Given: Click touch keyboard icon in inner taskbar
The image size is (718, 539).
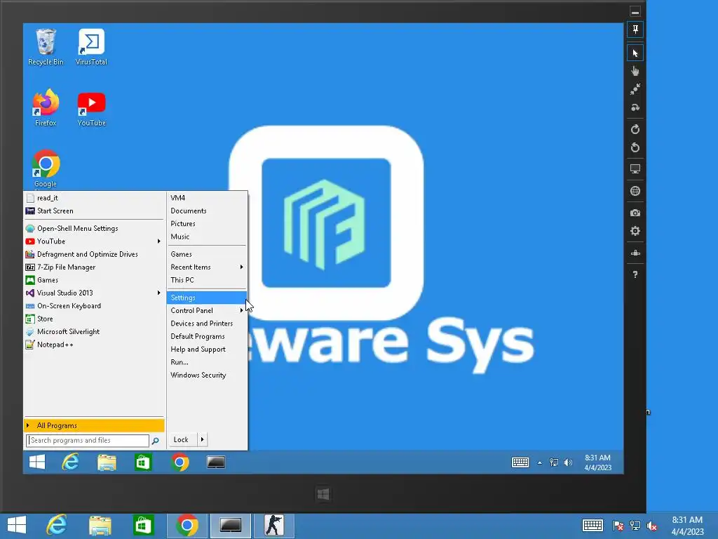Looking at the screenshot, I should pyautogui.click(x=520, y=463).
